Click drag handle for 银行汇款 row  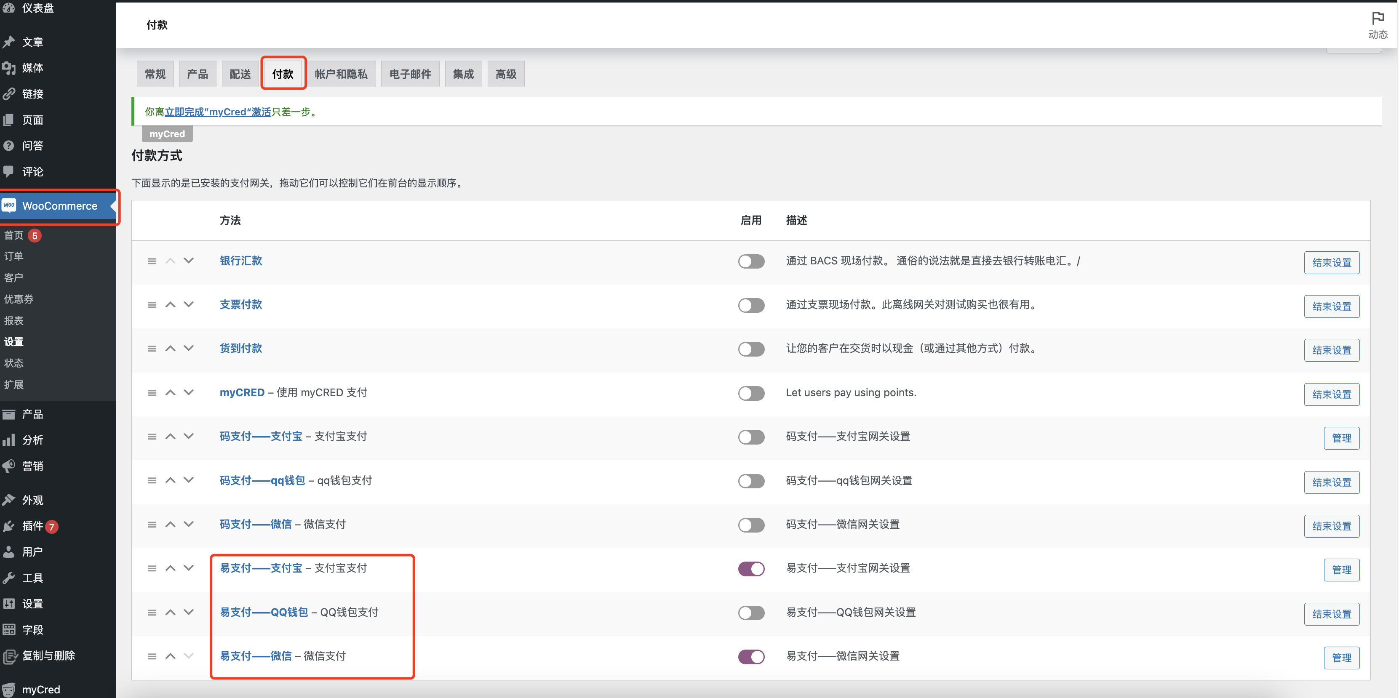click(x=152, y=261)
